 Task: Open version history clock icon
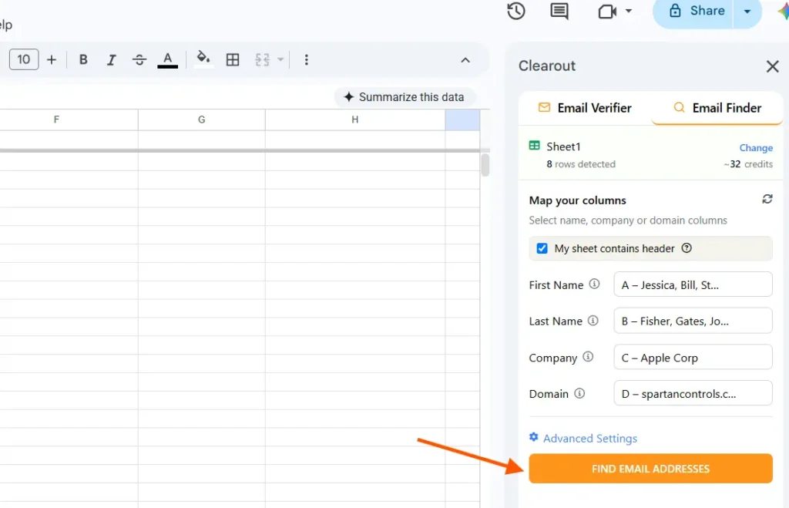click(515, 11)
